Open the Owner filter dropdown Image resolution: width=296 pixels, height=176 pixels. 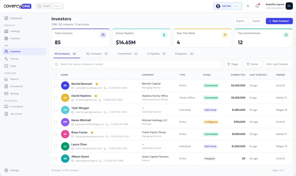tap(252, 64)
